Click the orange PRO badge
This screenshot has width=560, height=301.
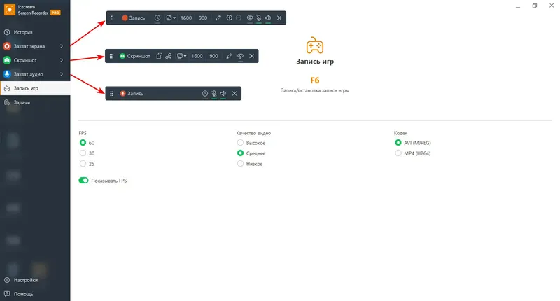coord(55,13)
